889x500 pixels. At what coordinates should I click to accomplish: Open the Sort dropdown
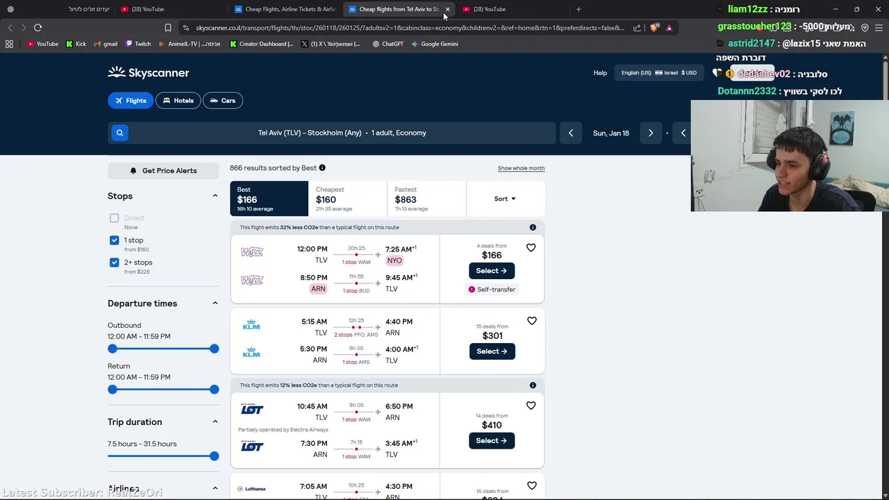tap(505, 199)
